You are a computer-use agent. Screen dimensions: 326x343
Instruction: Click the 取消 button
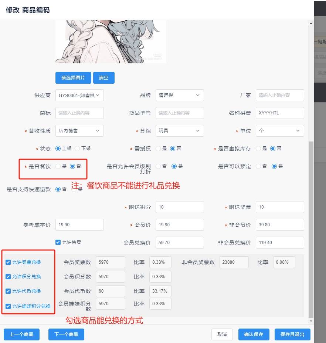[x=222, y=334]
